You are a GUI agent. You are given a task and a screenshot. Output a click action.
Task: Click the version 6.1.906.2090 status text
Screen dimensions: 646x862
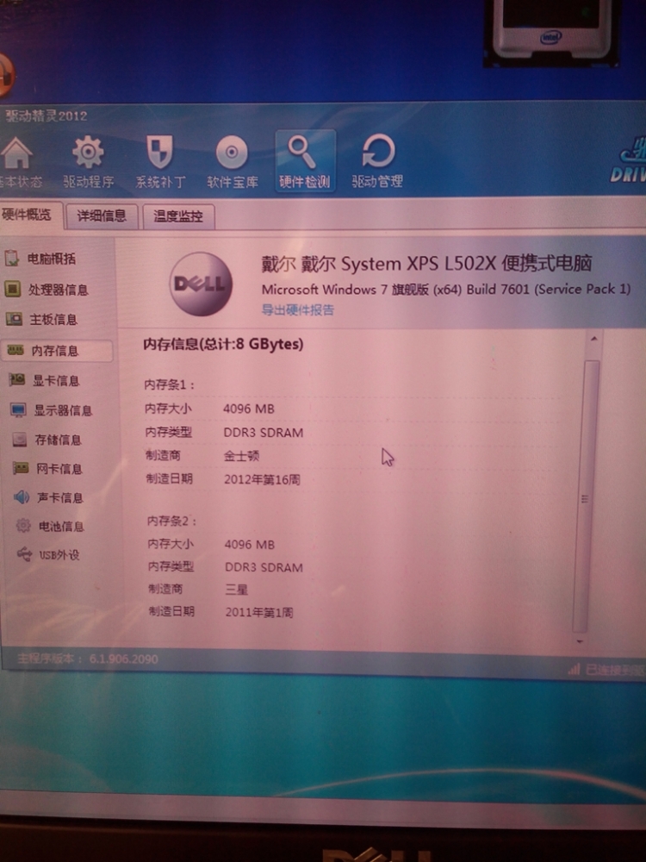pos(88,659)
